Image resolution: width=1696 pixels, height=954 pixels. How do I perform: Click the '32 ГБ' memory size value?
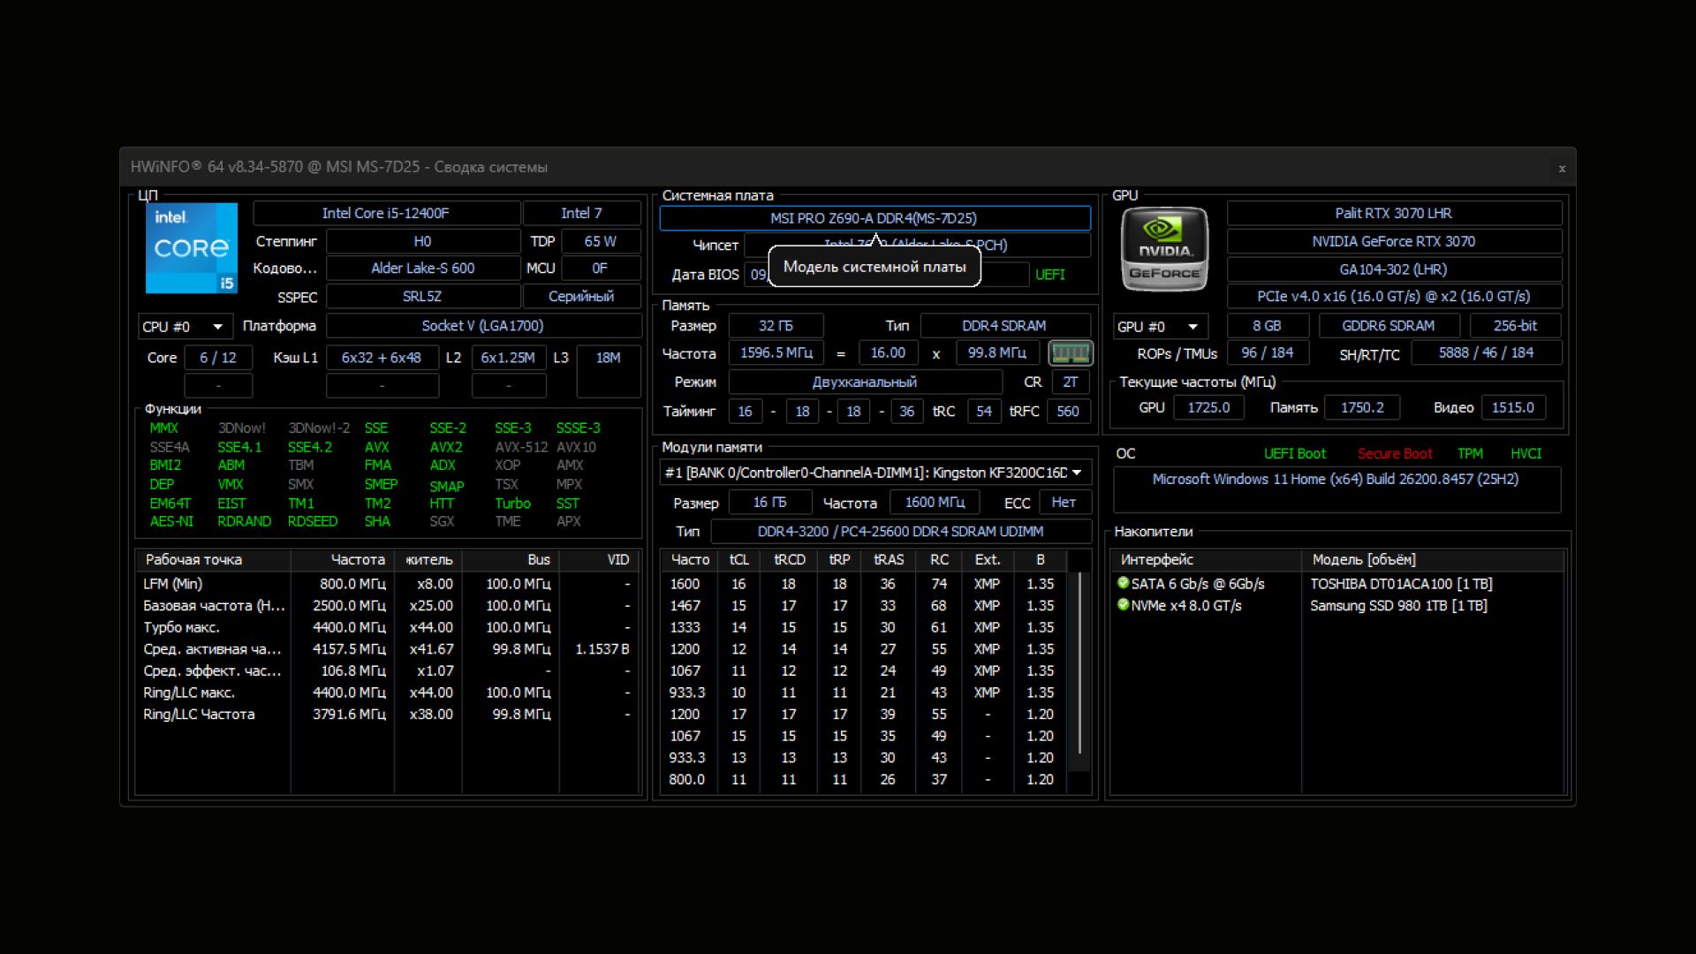[x=776, y=326]
